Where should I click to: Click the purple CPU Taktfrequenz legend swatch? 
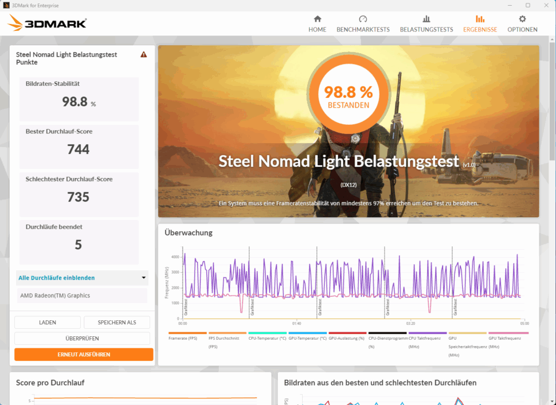(428, 333)
